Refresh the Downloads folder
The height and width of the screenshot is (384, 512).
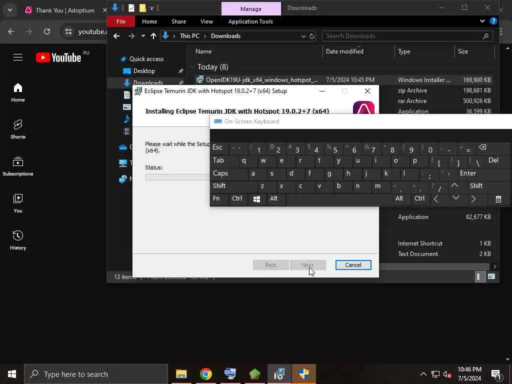coord(312,36)
